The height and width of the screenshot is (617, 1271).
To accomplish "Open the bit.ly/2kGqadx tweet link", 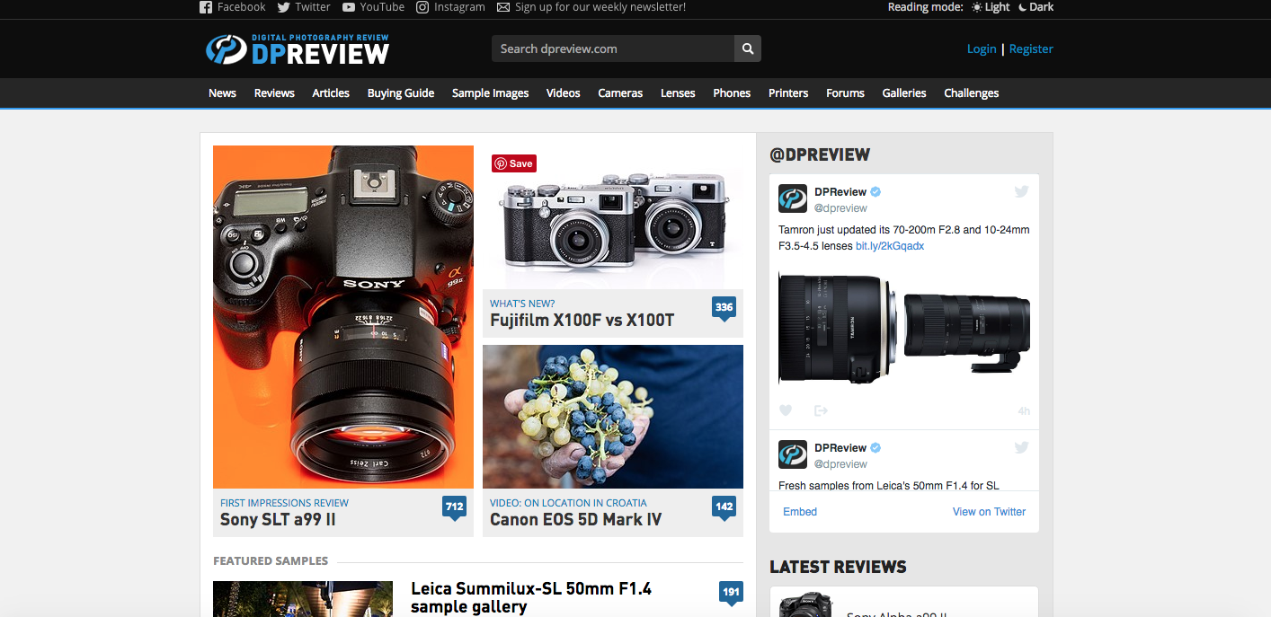I will point(890,246).
